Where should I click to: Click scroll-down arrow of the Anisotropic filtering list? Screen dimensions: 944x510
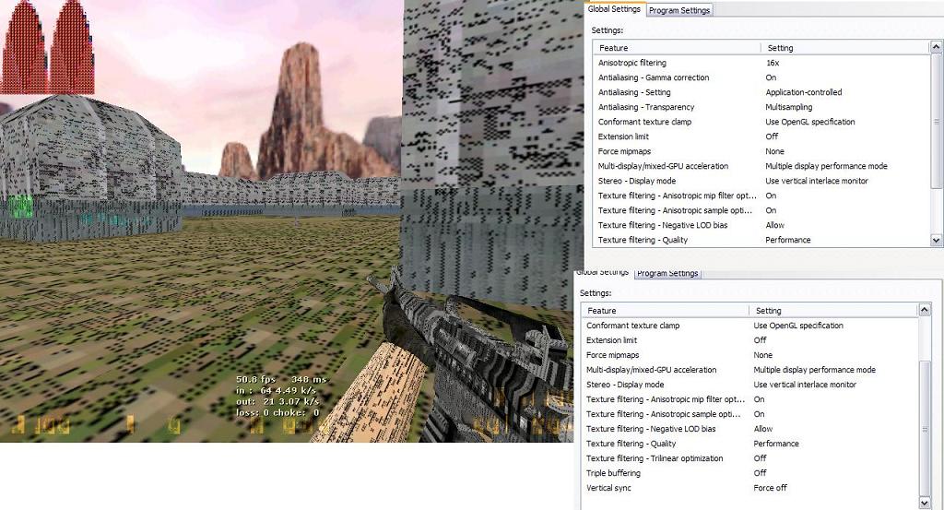click(x=937, y=240)
